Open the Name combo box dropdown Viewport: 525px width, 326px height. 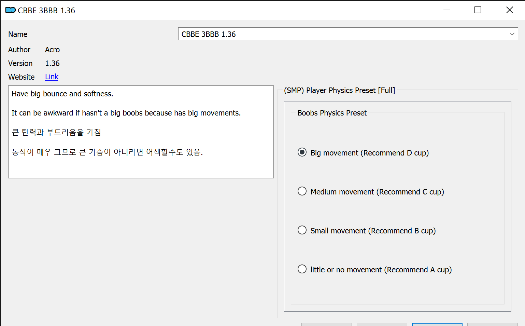[348, 34]
